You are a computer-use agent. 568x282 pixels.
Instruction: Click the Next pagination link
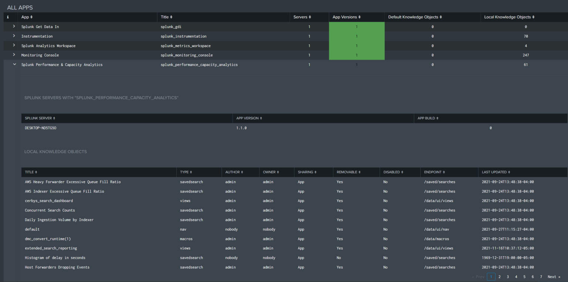(x=554, y=277)
